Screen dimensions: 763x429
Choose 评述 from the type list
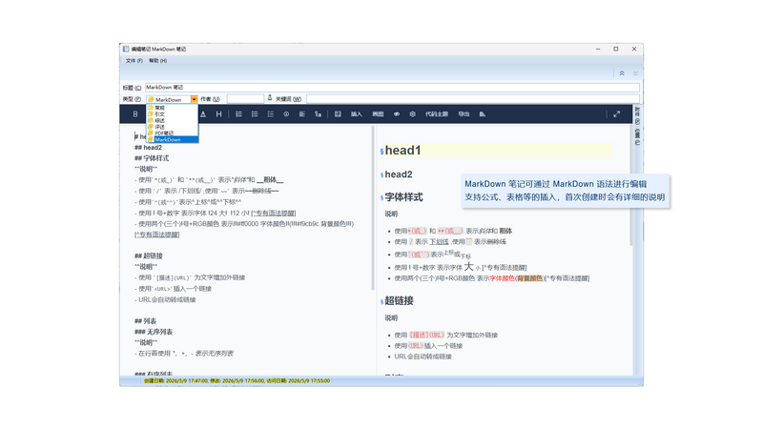tap(173, 127)
